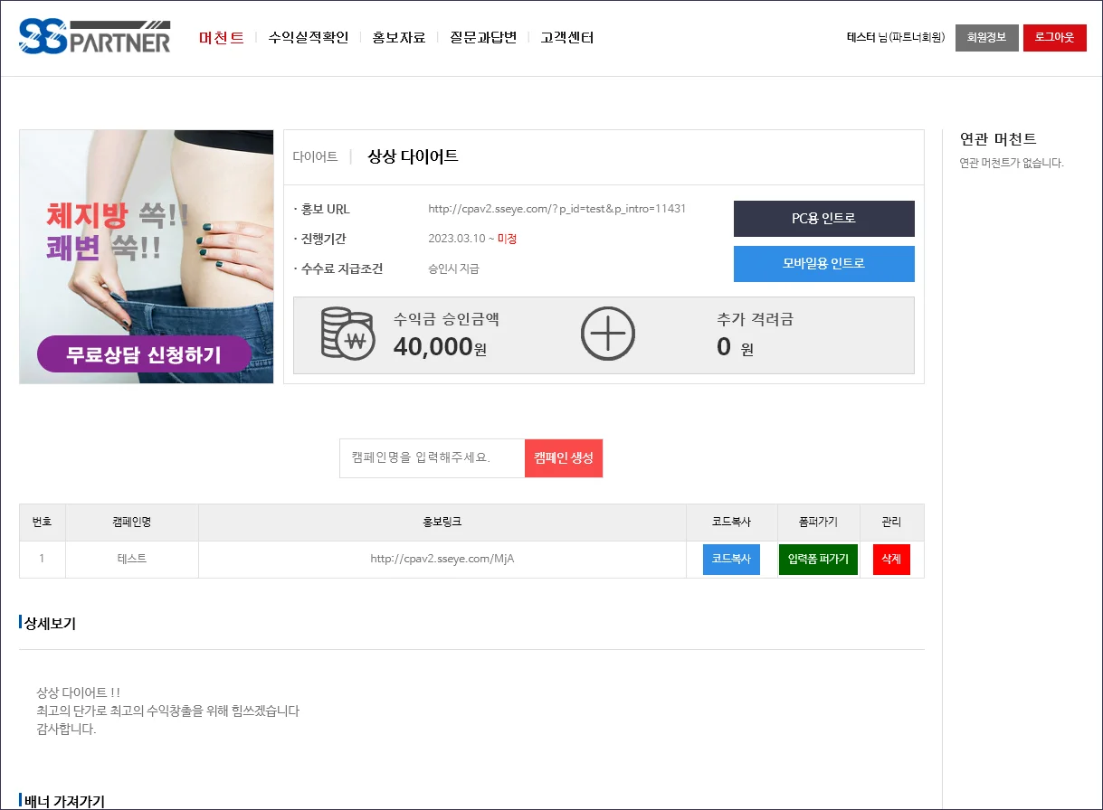Click the 홍보링크 column header
Screen dimensions: 1103x810
coord(442,523)
